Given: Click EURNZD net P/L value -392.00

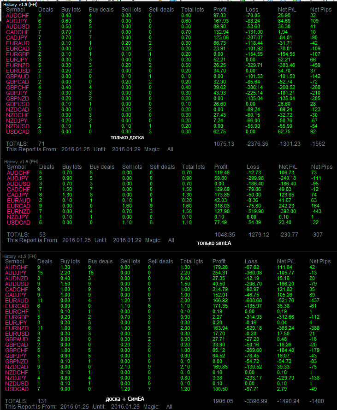Looking at the screenshot, I should (x=287, y=211).
